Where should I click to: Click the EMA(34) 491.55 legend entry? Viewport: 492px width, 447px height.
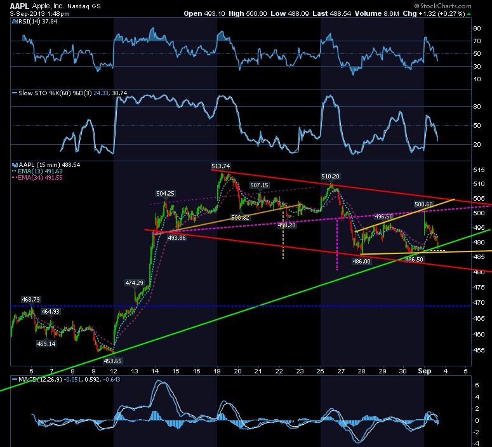point(40,177)
